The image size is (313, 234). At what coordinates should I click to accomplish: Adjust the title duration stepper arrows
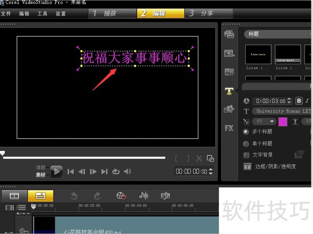pos(289,101)
